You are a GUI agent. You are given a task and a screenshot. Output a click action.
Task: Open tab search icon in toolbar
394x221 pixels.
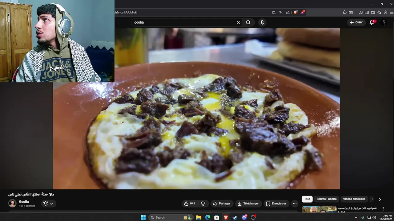click(x=351, y=13)
